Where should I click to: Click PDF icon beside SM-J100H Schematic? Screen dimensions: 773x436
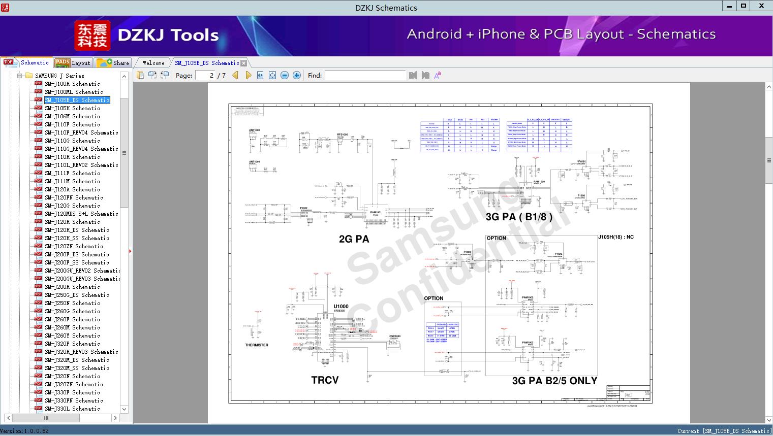pyautogui.click(x=38, y=84)
